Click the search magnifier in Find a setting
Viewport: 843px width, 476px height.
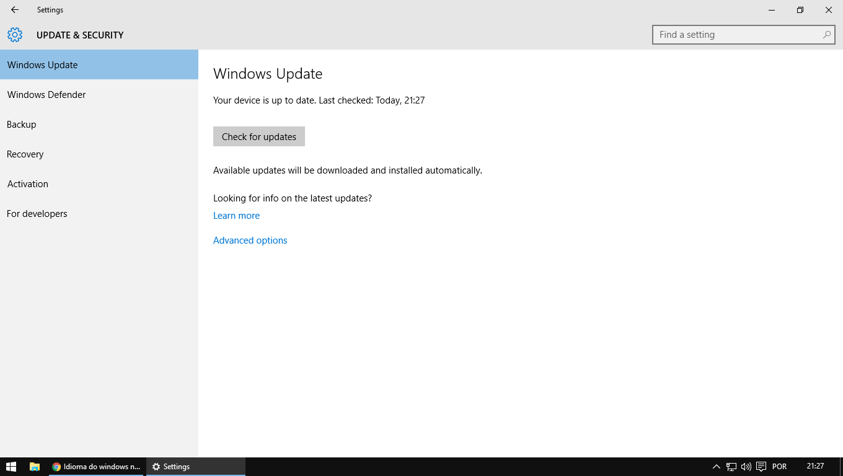tap(826, 35)
